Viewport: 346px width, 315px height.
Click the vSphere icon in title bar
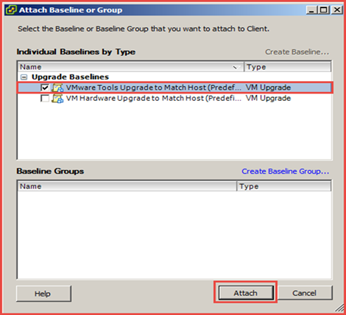coord(11,10)
